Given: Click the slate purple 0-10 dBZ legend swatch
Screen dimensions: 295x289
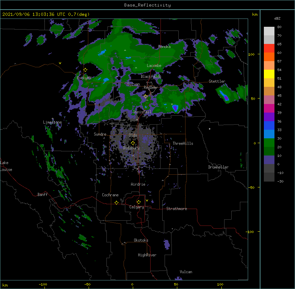Looking at the screenshot, I should (269, 160).
